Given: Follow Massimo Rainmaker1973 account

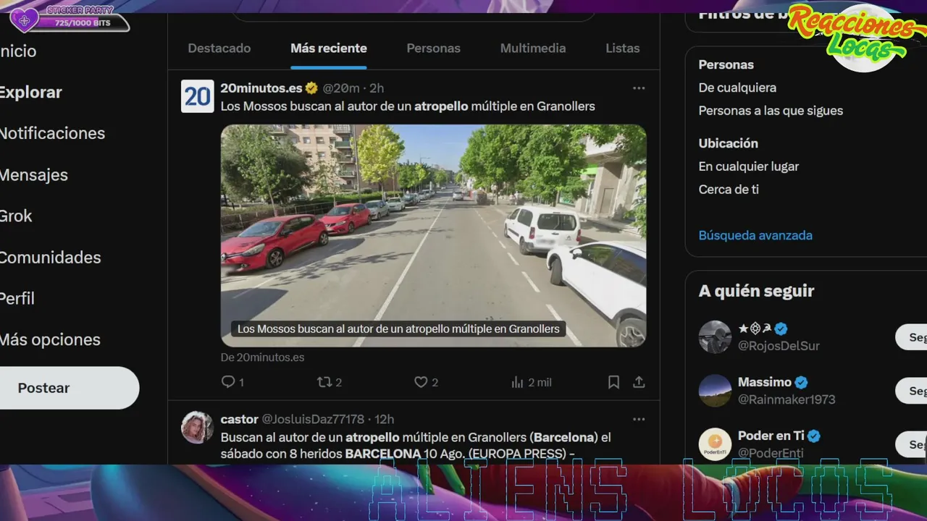Looking at the screenshot, I should pos(912,391).
